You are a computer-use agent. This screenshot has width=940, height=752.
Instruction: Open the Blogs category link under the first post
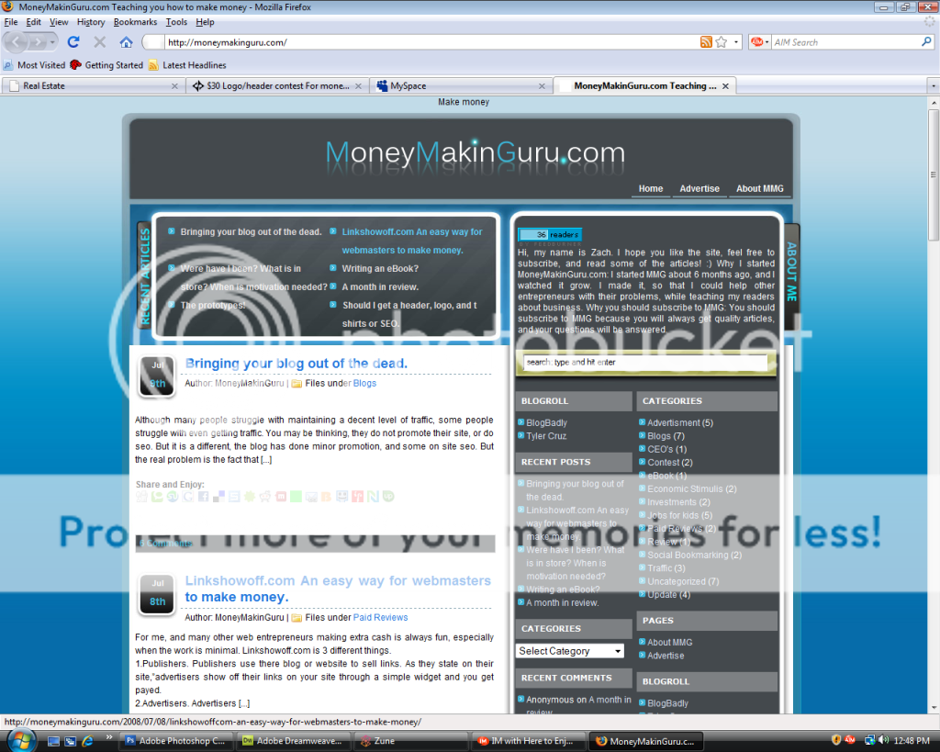[x=364, y=383]
